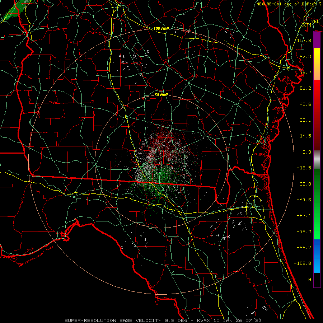The height and width of the screenshot is (323, 323).
Task: Click the -16.5 velocity scale value
Action: pyautogui.click(x=304, y=168)
